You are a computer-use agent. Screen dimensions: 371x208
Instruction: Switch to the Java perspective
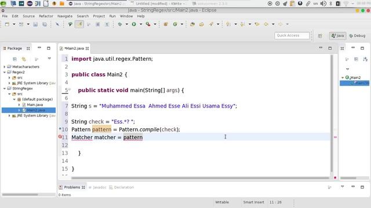(337, 36)
